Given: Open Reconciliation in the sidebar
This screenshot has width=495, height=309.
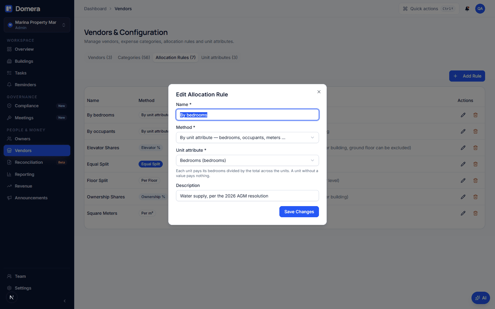Looking at the screenshot, I should click(x=37, y=162).
